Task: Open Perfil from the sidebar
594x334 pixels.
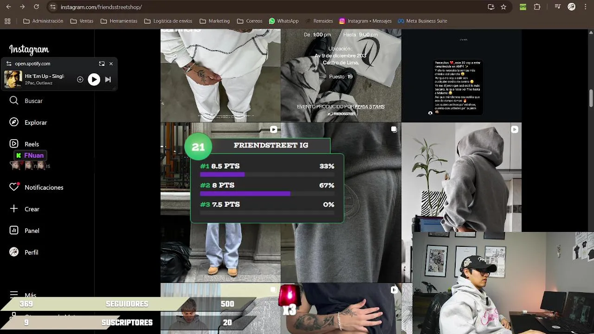Action: pyautogui.click(x=24, y=252)
